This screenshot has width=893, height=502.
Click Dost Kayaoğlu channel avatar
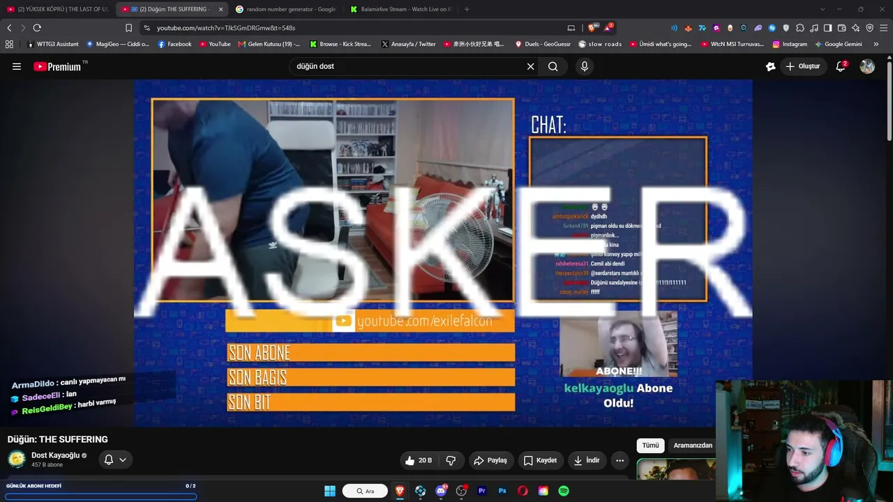point(17,459)
